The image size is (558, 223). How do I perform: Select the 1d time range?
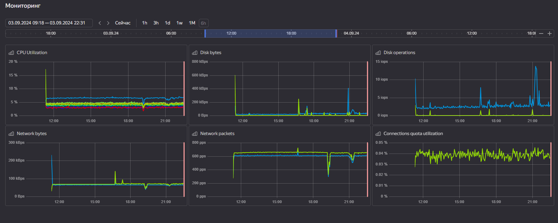tap(168, 23)
